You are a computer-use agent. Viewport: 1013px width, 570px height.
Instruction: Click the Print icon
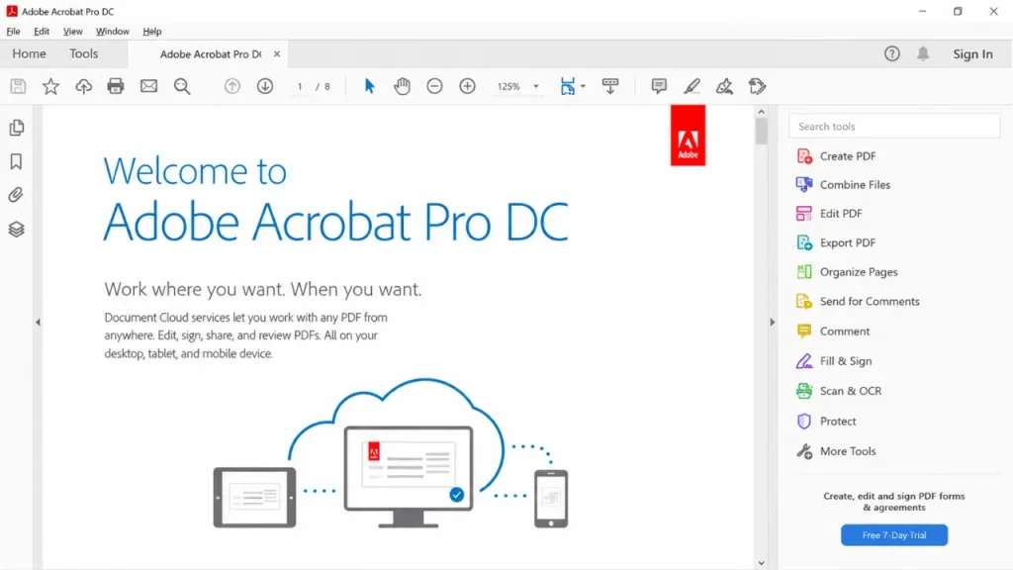(x=116, y=86)
